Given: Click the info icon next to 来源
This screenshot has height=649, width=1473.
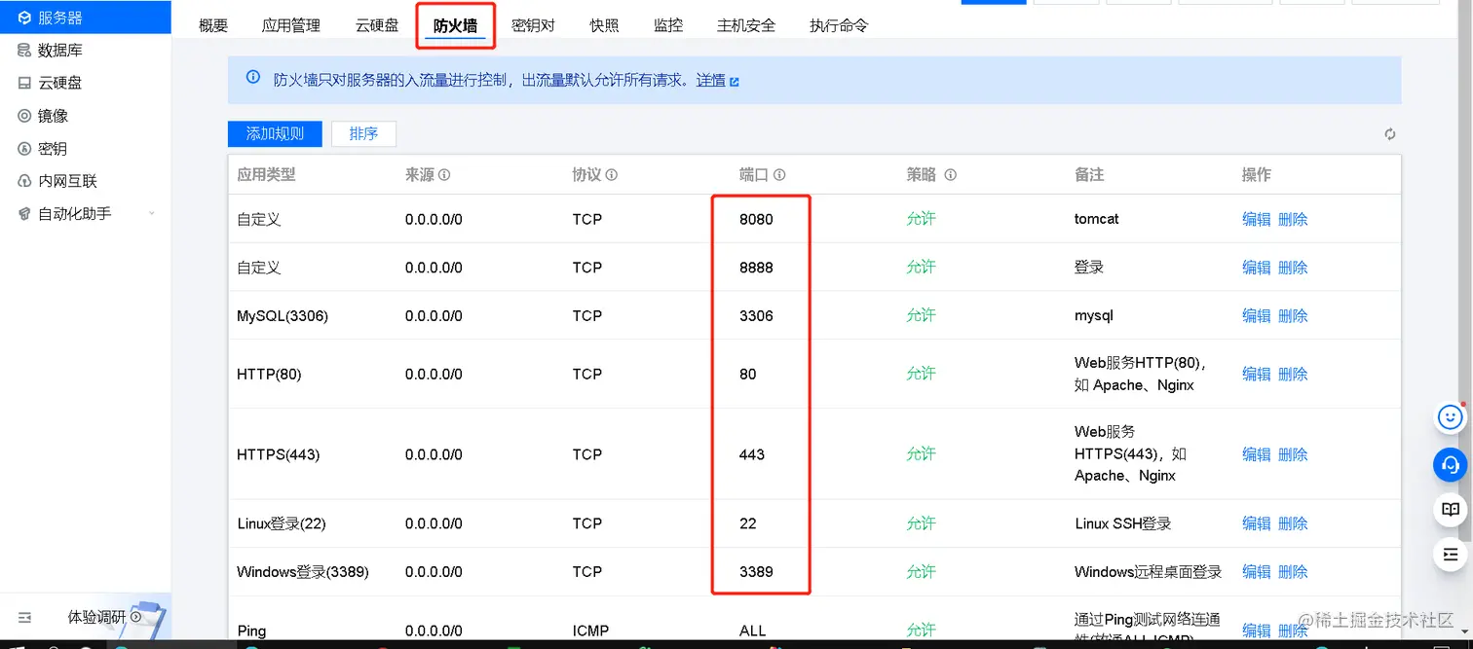Looking at the screenshot, I should [x=444, y=175].
